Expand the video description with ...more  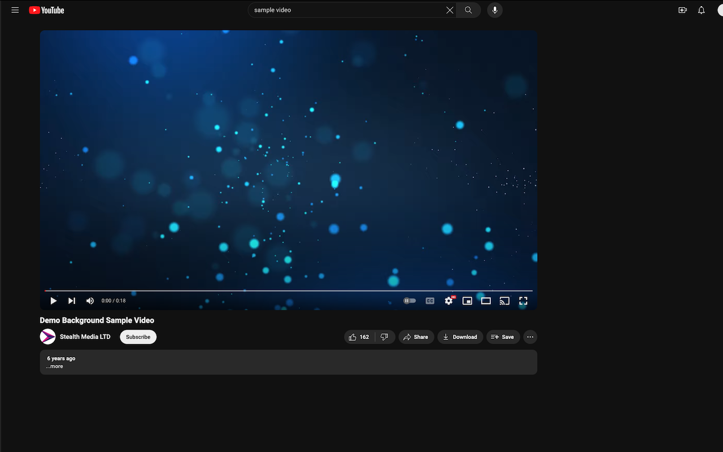point(54,366)
